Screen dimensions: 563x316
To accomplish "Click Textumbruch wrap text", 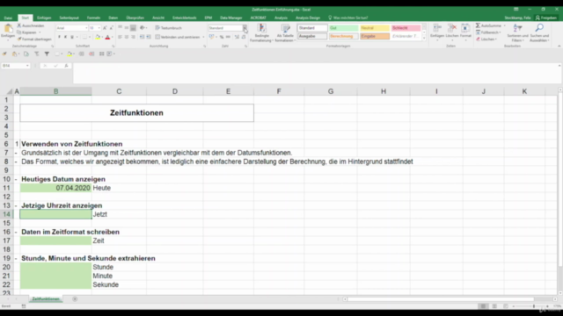I will (168, 28).
